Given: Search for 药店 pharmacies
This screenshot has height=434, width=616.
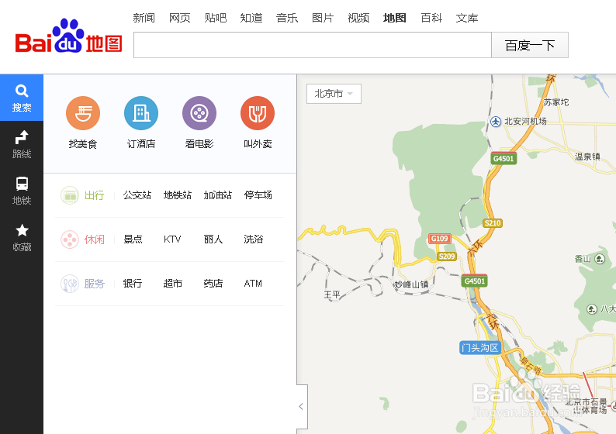Looking at the screenshot, I should click(213, 284).
